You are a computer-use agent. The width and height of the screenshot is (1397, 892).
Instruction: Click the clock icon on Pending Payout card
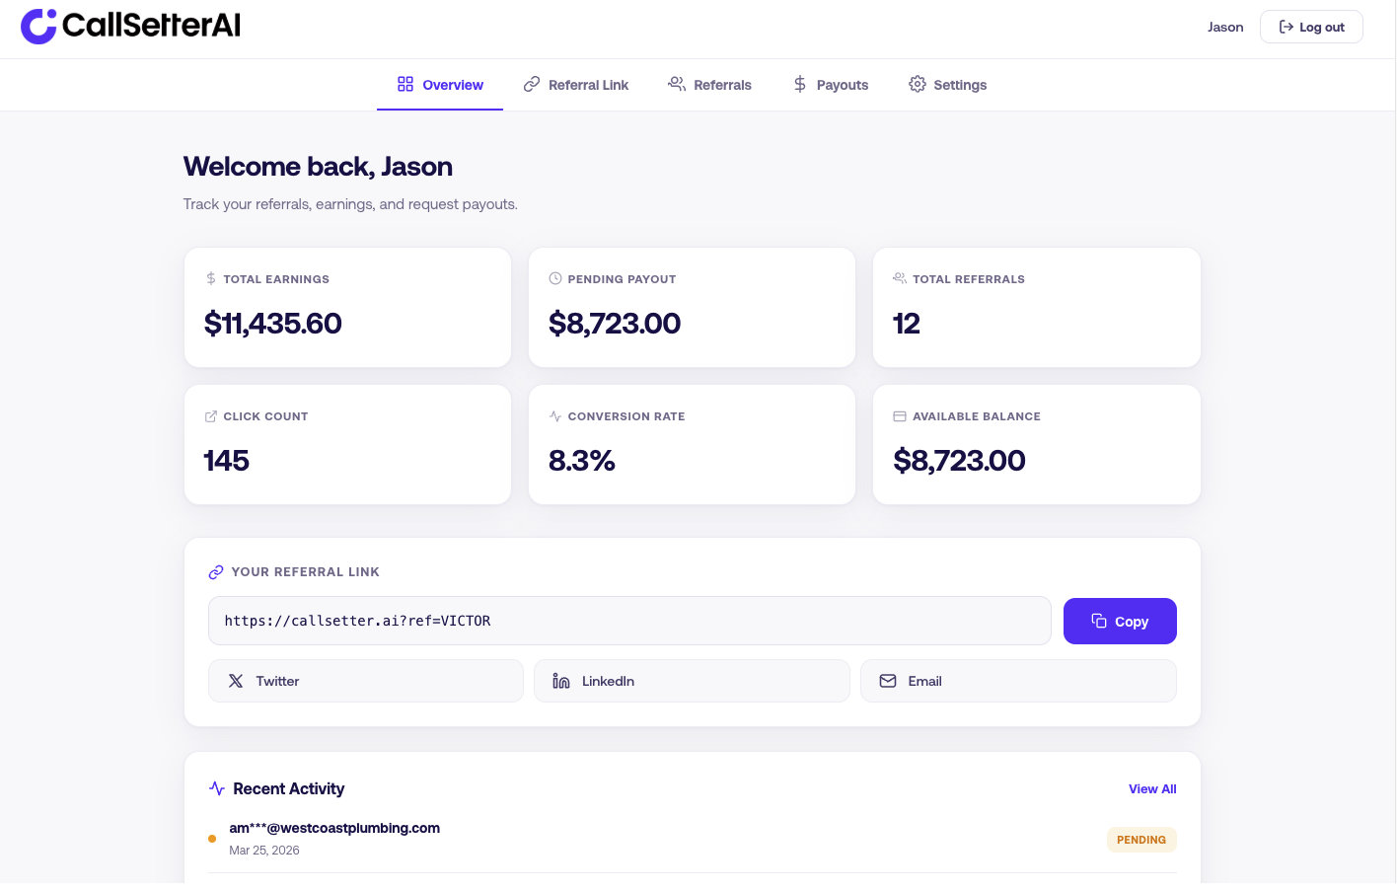tap(554, 278)
